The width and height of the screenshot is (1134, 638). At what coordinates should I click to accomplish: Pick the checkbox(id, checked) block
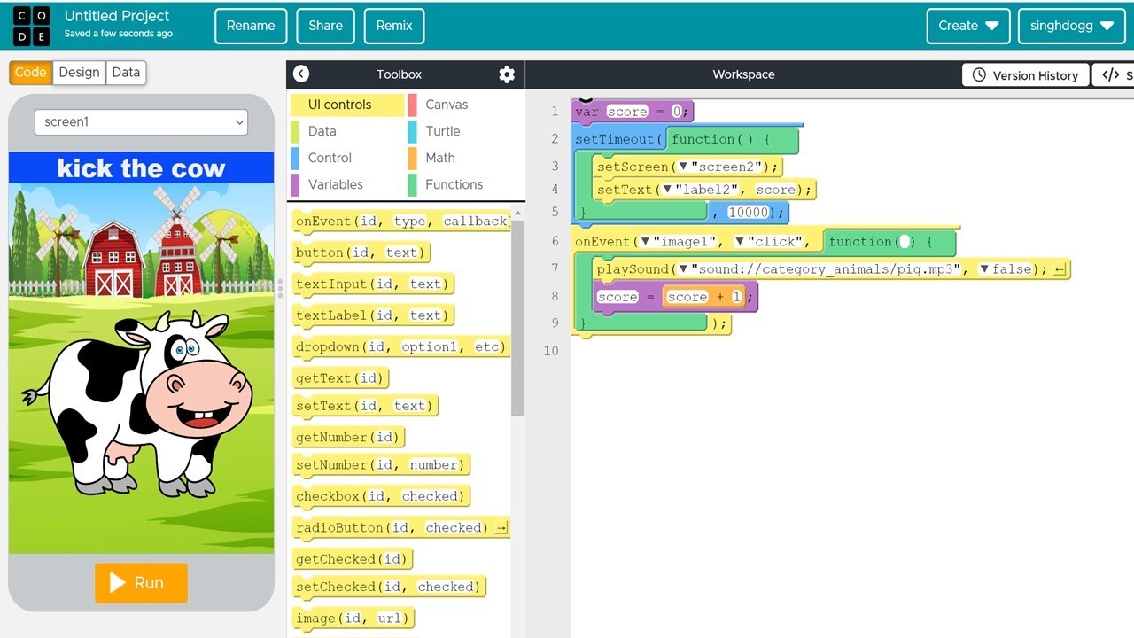pyautogui.click(x=381, y=497)
